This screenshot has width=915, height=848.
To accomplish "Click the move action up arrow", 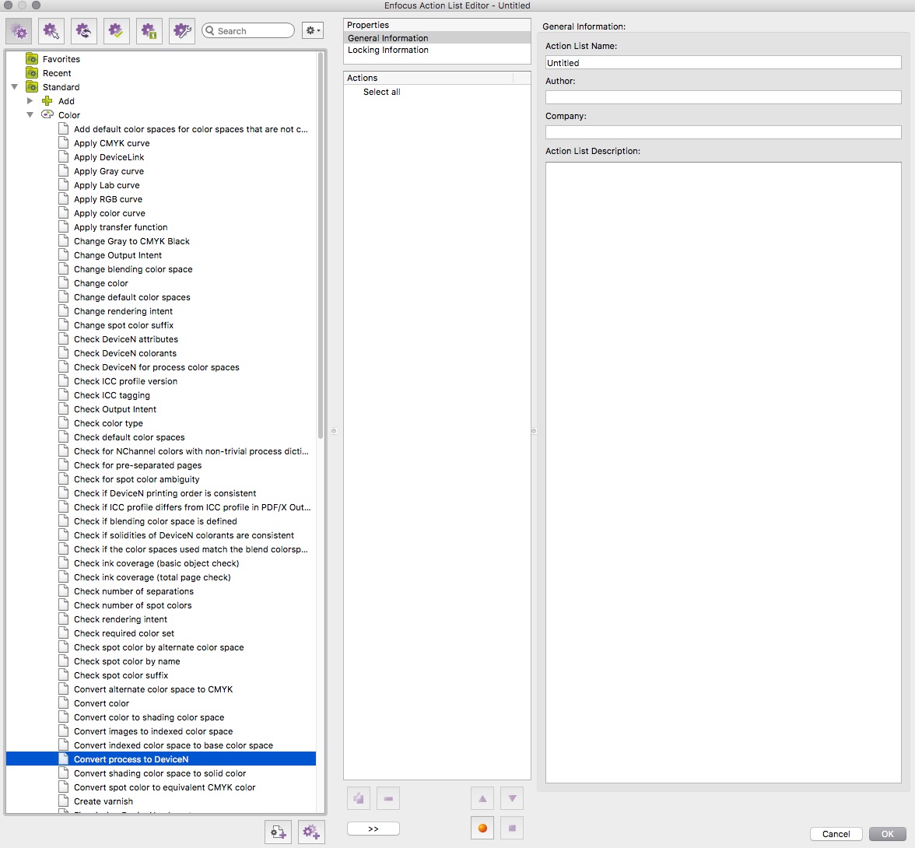I will click(482, 798).
